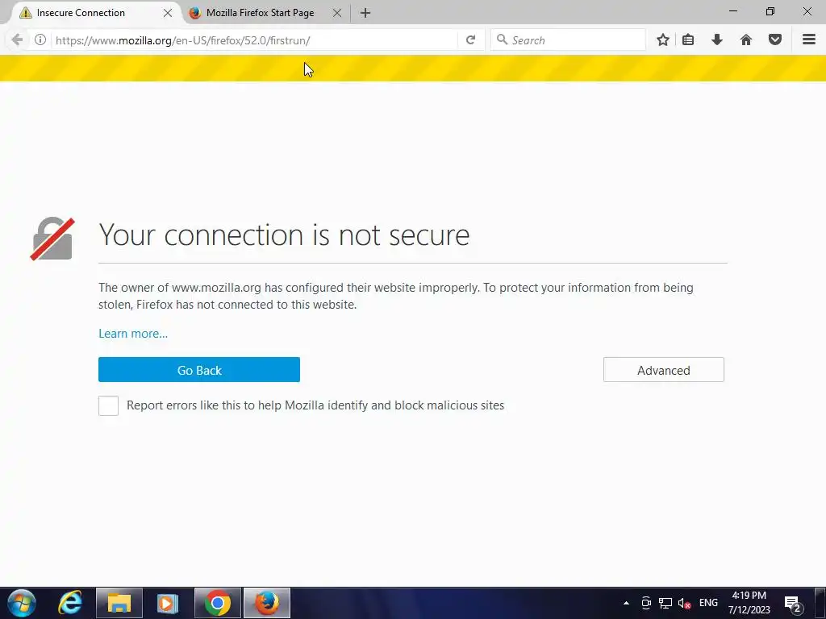Open the Pocket icon in toolbar
826x619 pixels.
pyautogui.click(x=775, y=40)
